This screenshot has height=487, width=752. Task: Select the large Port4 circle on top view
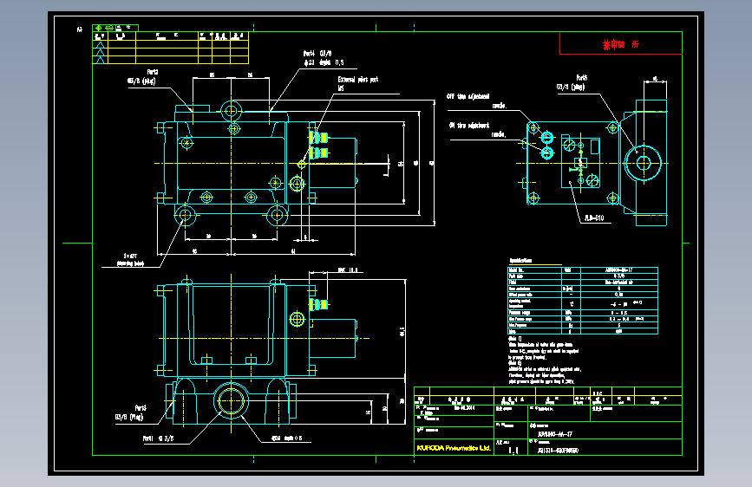pos(231,111)
